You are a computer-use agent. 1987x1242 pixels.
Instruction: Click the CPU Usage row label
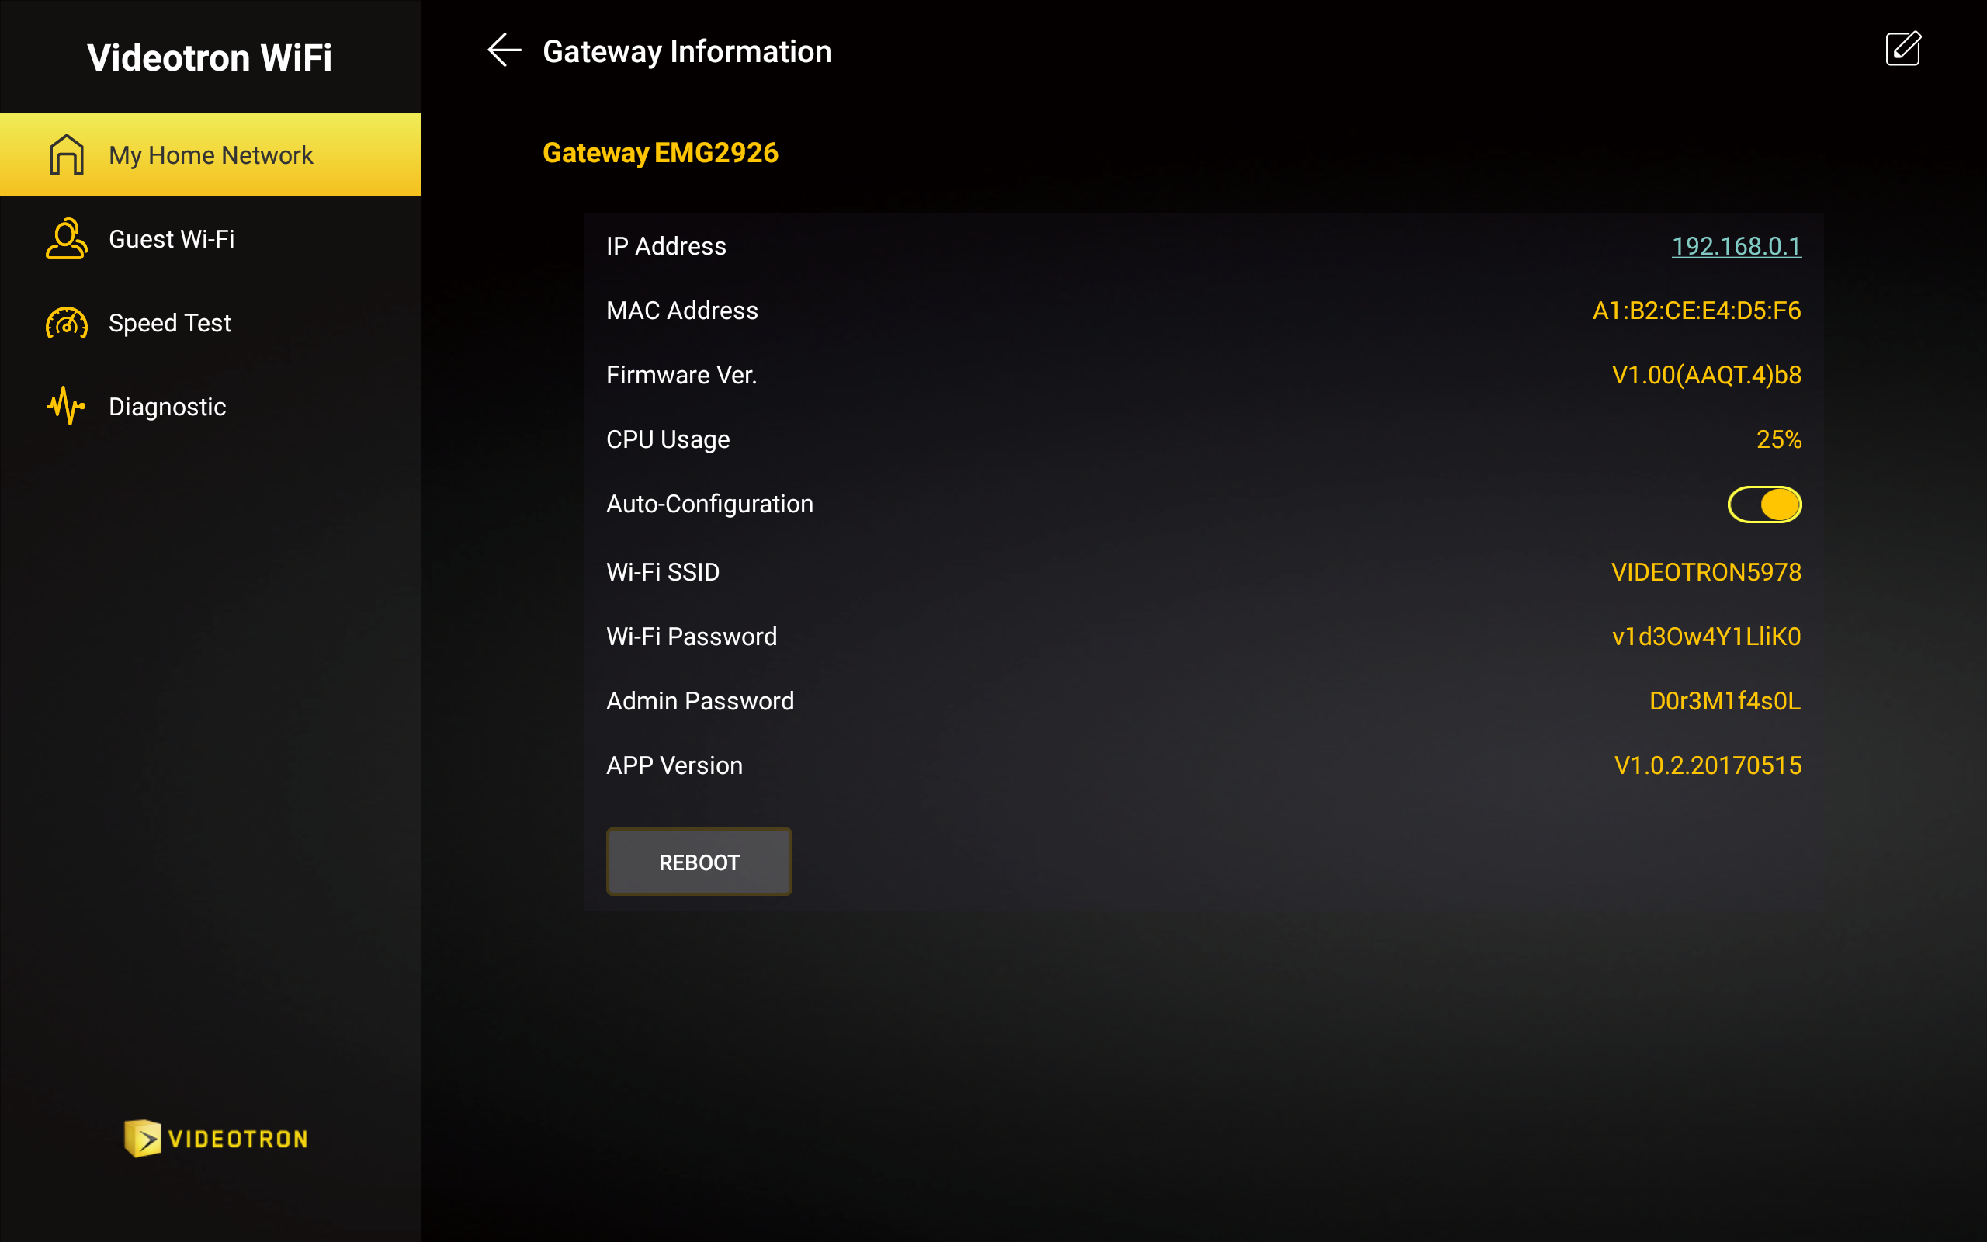point(668,439)
